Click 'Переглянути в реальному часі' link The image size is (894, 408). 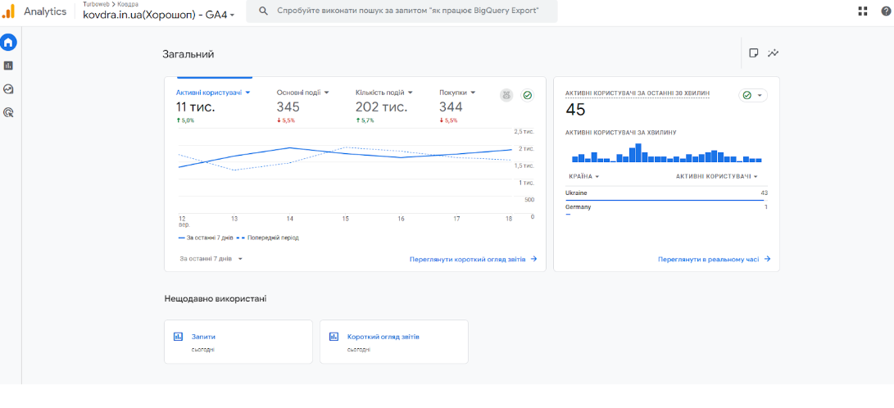(x=714, y=259)
